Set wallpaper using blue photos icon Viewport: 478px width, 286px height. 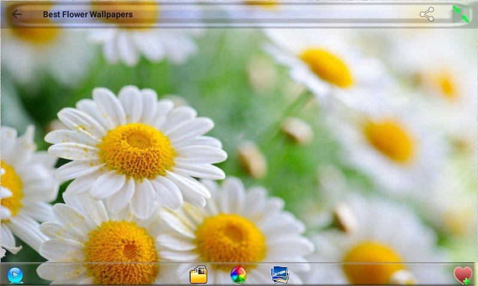[280, 275]
